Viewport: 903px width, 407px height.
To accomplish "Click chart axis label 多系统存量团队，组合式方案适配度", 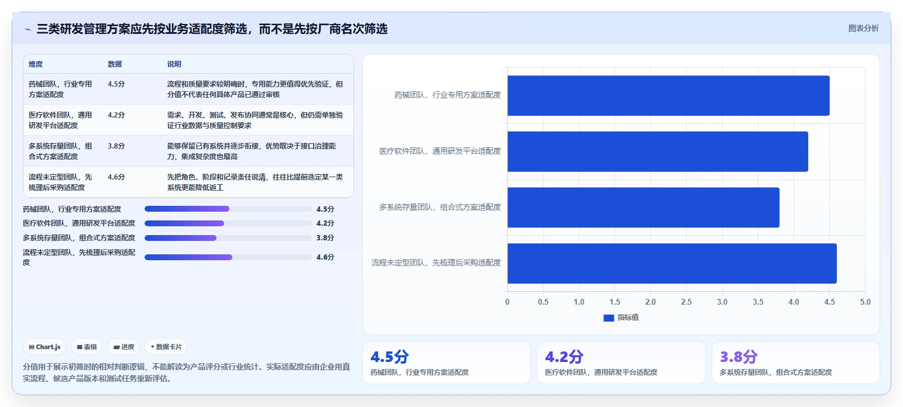I will click(x=440, y=207).
